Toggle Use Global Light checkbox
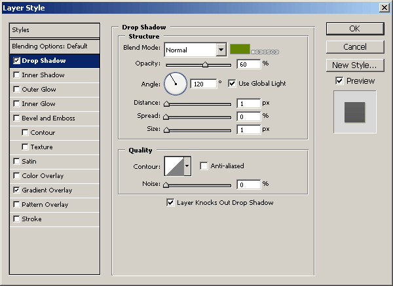Image resolution: width=393 pixels, height=286 pixels. pos(232,83)
